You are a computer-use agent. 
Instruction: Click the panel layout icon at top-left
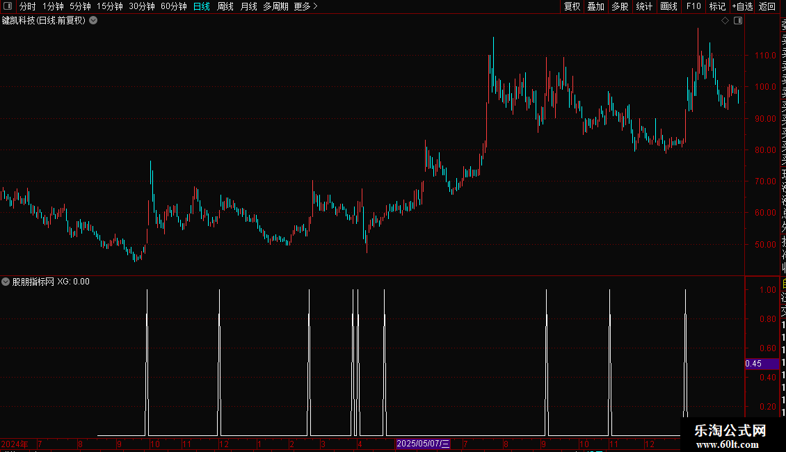pyautogui.click(x=8, y=6)
